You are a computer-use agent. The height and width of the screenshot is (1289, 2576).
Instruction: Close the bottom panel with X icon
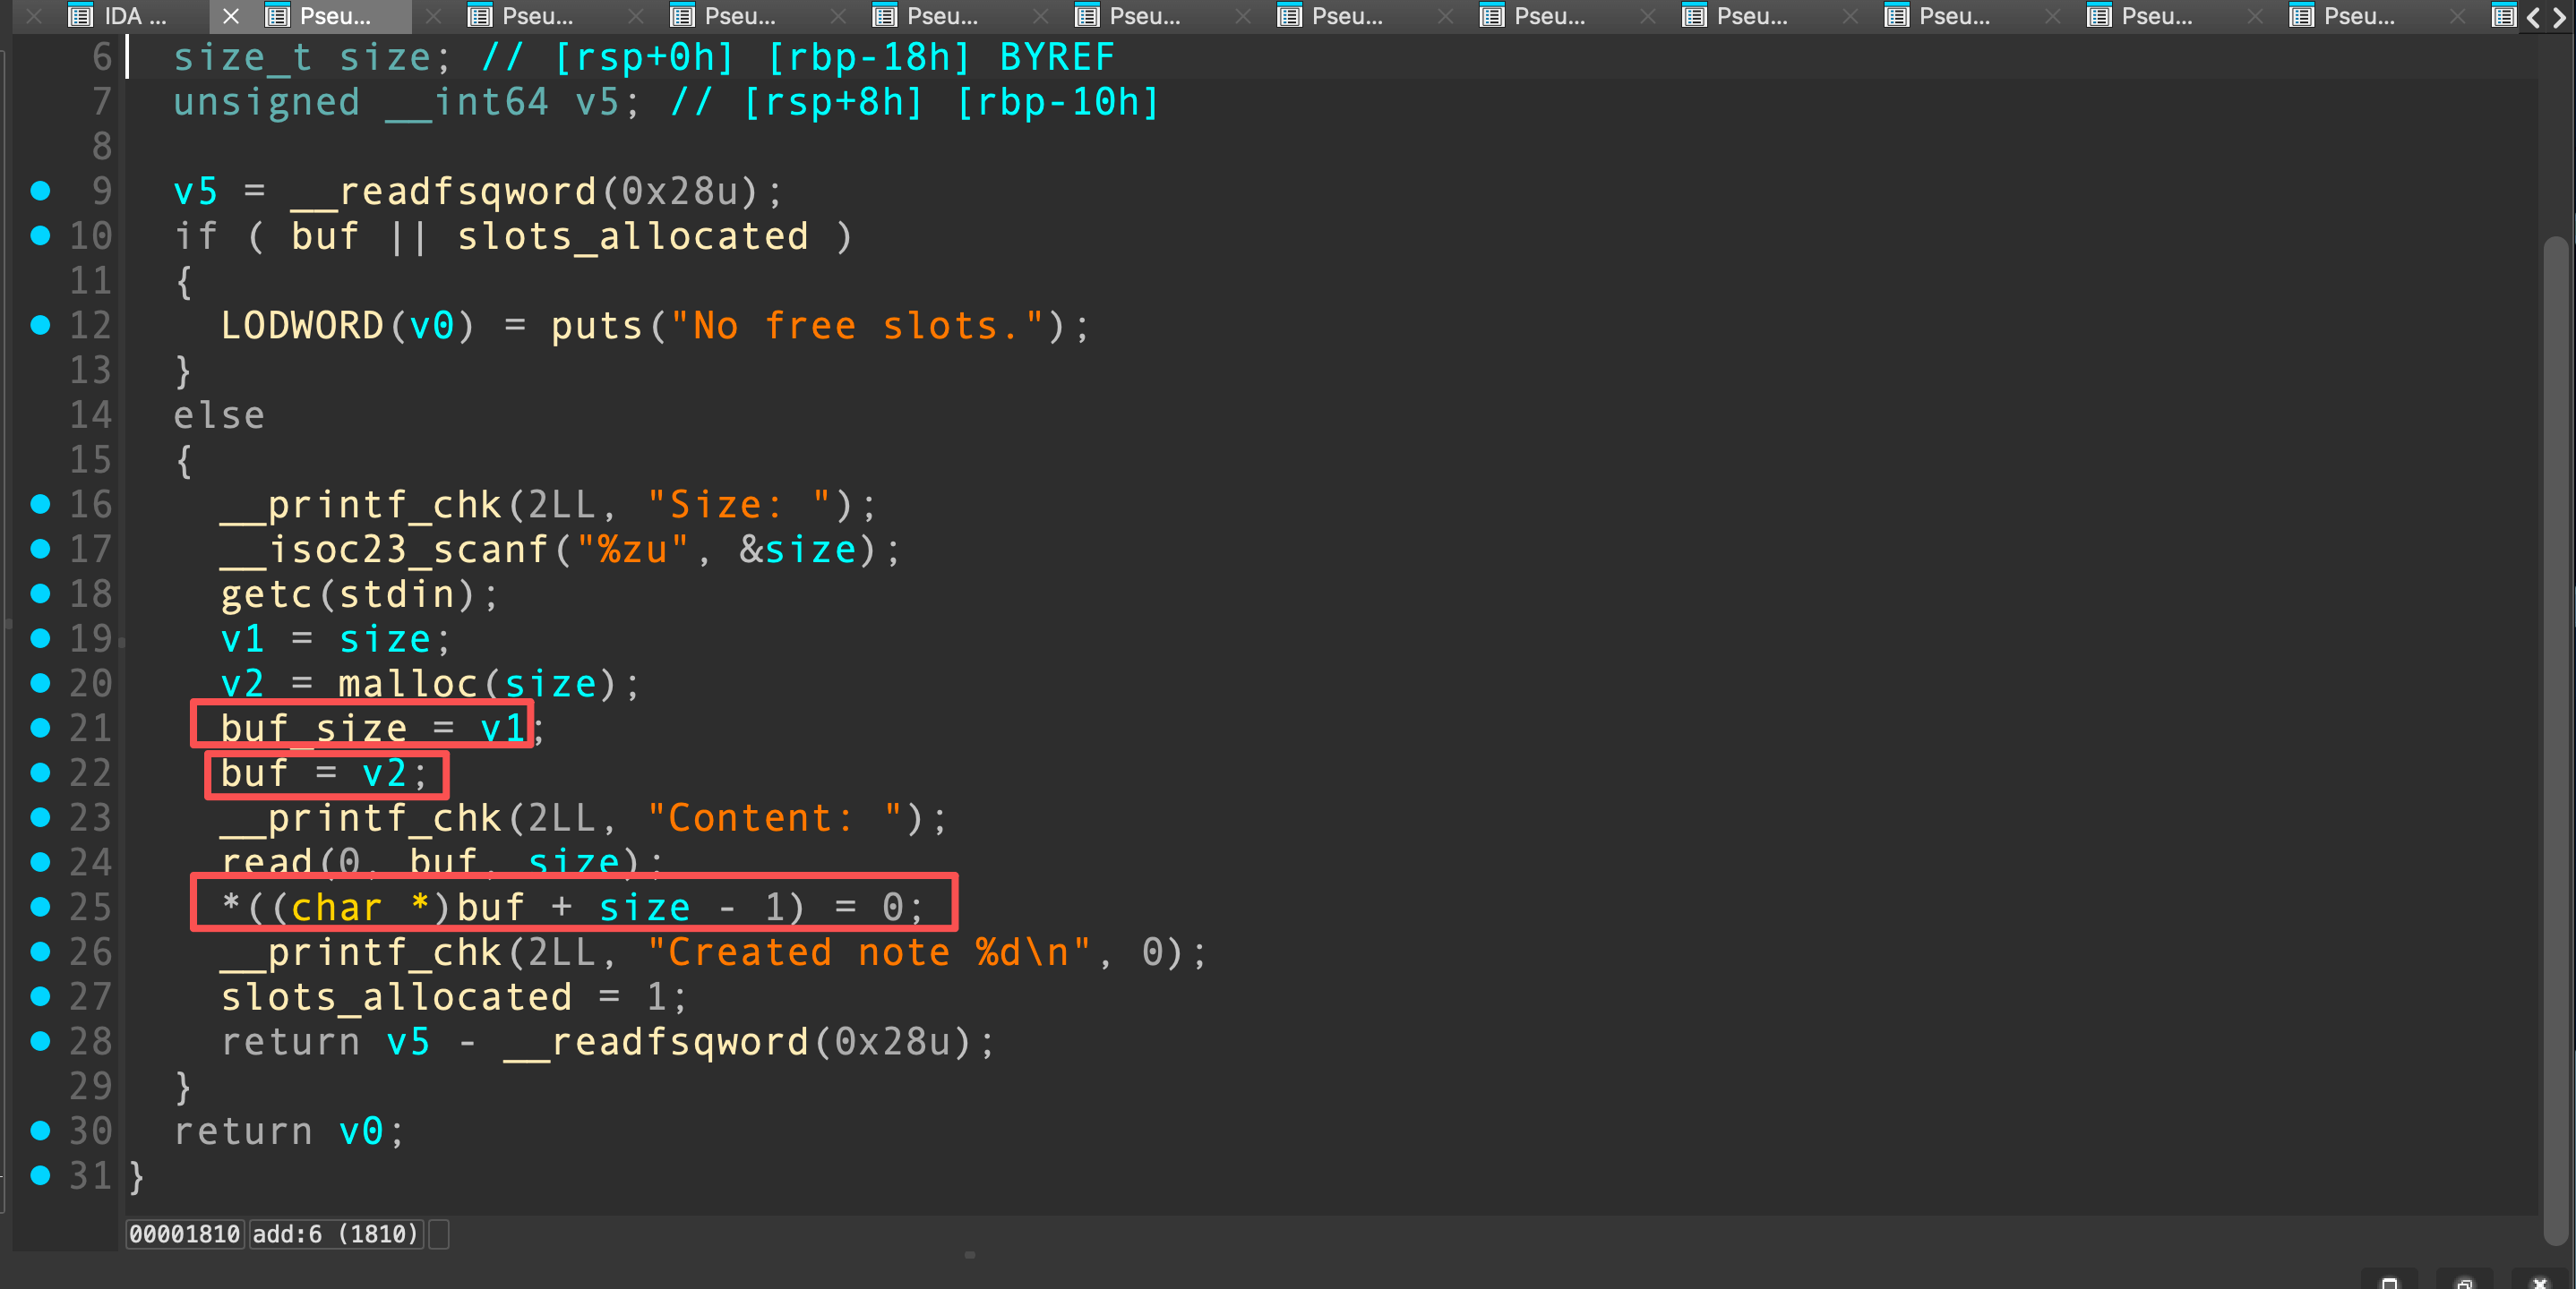(2540, 1282)
